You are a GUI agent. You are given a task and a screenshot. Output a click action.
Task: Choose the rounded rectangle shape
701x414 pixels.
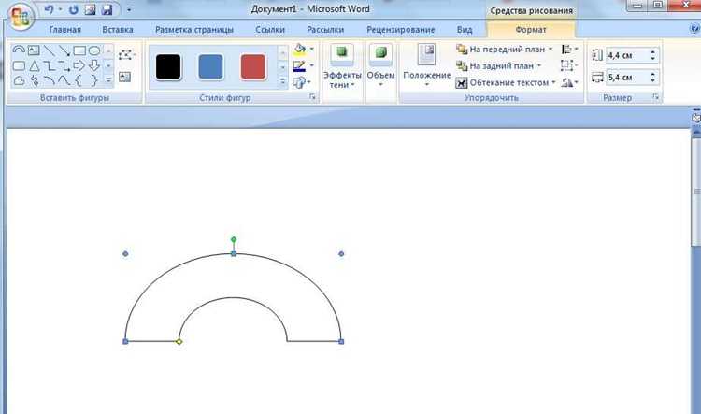(19, 65)
